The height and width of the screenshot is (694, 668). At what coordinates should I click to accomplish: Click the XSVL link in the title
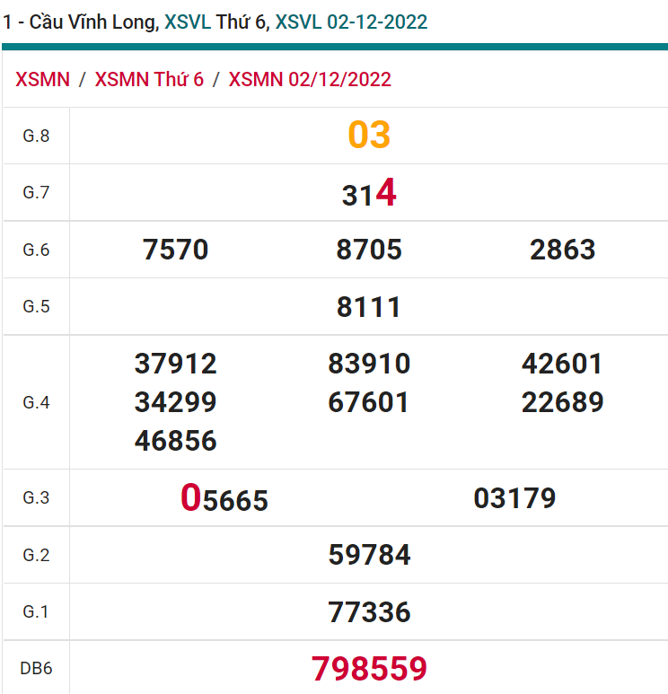(x=187, y=22)
